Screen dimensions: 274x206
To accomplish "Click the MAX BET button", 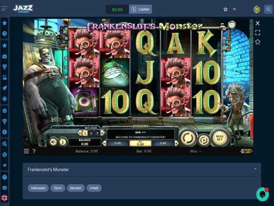I will point(219,138).
